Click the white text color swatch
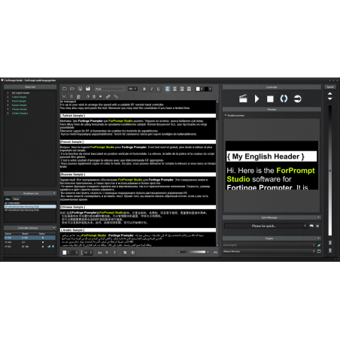The width and height of the screenshot is (340, 340). pyautogui.click(x=198, y=89)
